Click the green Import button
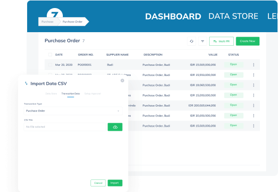Screen dimensions: 278x192 115,183
